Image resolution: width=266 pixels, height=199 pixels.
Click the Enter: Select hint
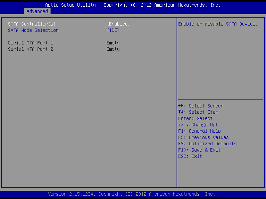[x=196, y=118]
